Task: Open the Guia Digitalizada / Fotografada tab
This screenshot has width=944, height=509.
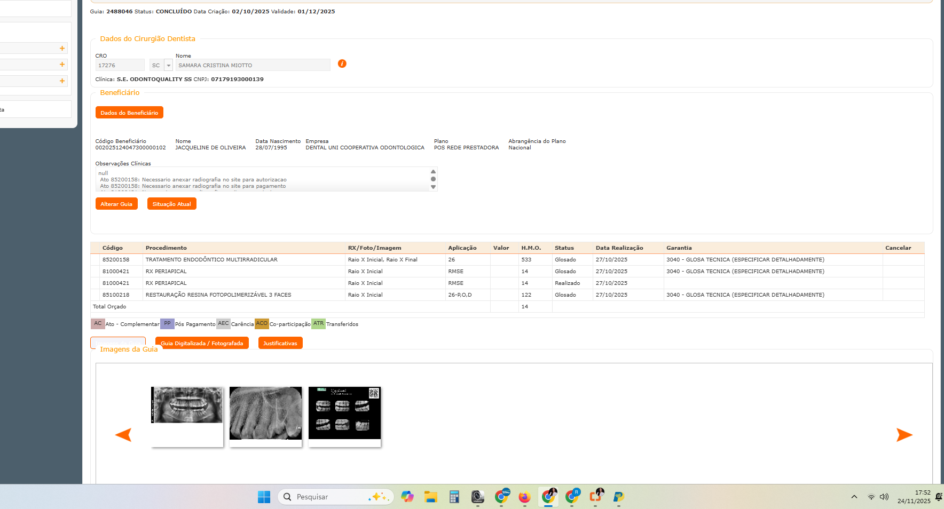Action: click(x=202, y=343)
